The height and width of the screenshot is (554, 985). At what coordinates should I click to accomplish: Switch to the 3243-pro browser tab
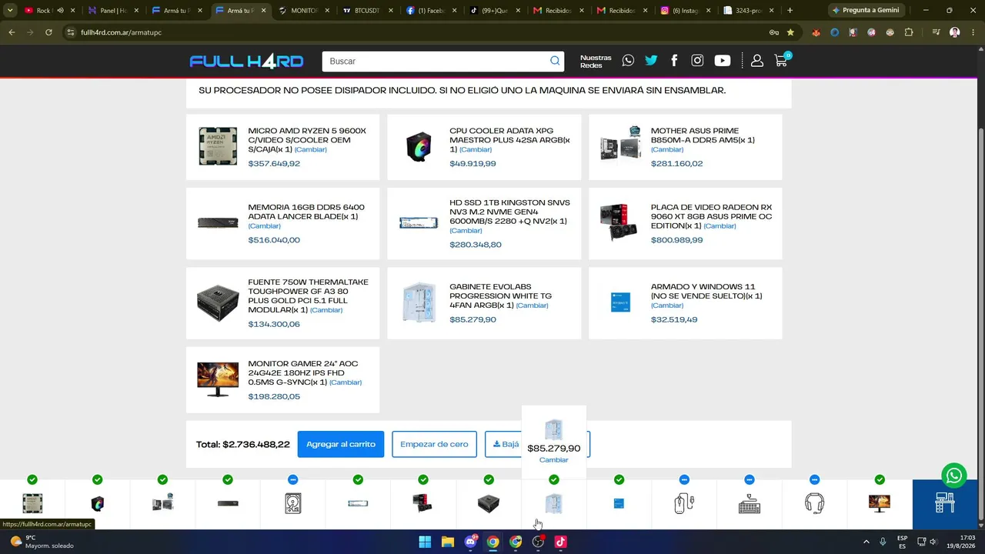click(x=750, y=11)
